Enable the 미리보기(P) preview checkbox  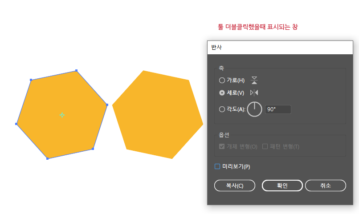[217, 166]
